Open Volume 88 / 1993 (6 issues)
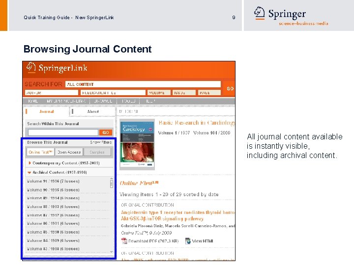Screen dimensions: 354x265 point(53,207)
